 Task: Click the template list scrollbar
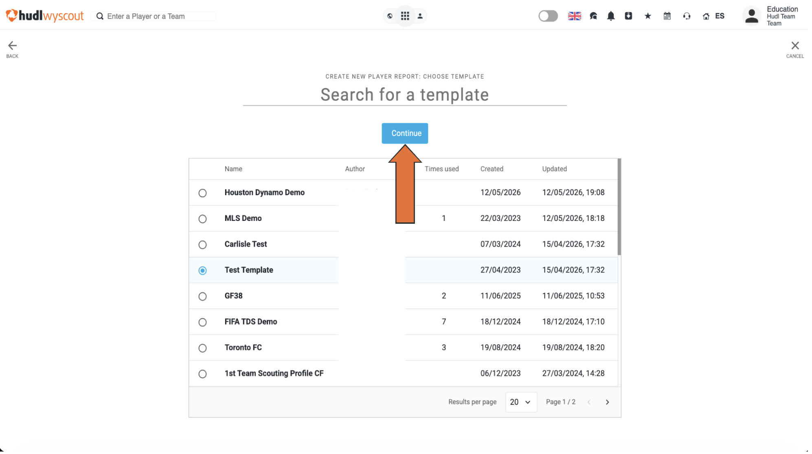click(x=619, y=207)
